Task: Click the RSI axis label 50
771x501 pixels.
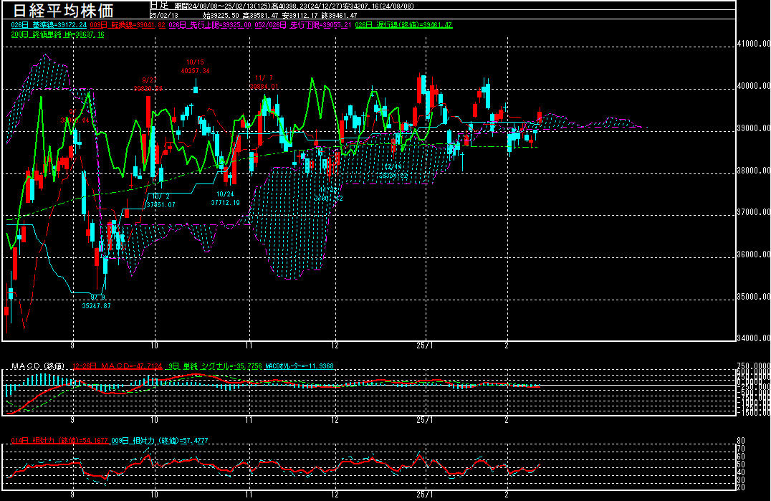Action: coord(741,464)
